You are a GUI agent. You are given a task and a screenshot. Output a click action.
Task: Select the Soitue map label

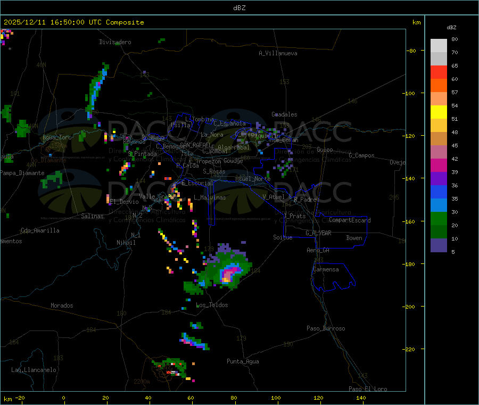(283, 237)
